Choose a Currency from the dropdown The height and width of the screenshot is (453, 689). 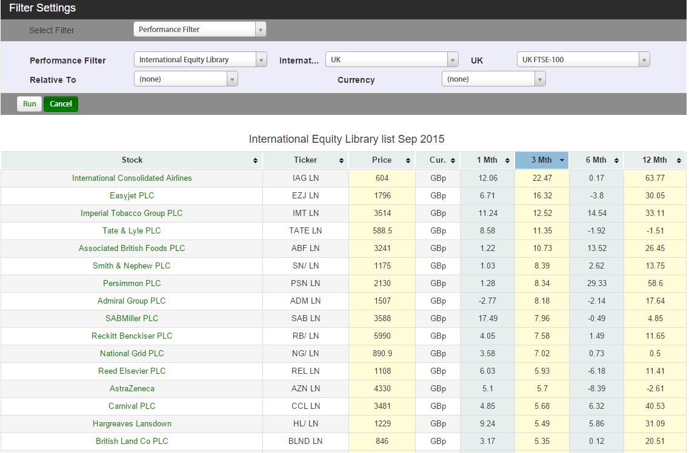[x=493, y=79]
